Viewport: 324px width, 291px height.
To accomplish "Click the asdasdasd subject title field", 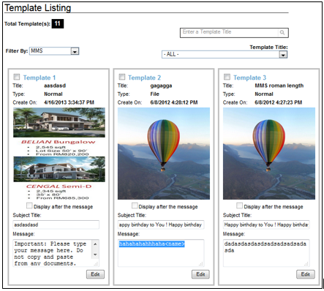I will pyautogui.click(x=56, y=224).
